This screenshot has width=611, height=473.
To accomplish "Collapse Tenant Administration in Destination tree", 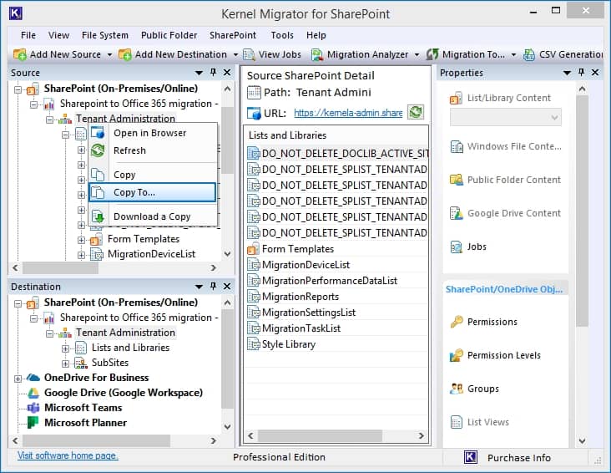I will [49, 333].
